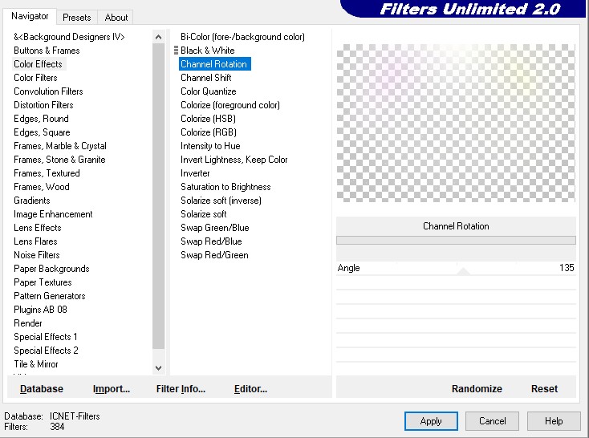
Task: Choose the Channel Shift filter
Action: 206,78
